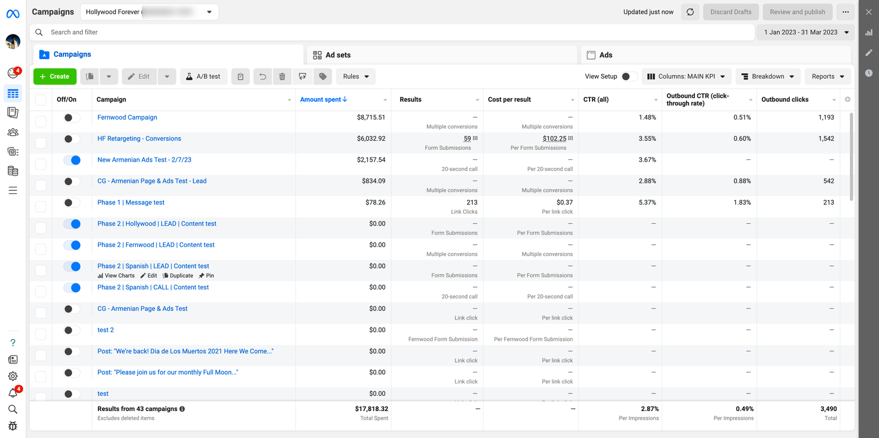Click the table vertical scrollbar
Viewport: 879px width, 438px height.
coord(853,156)
